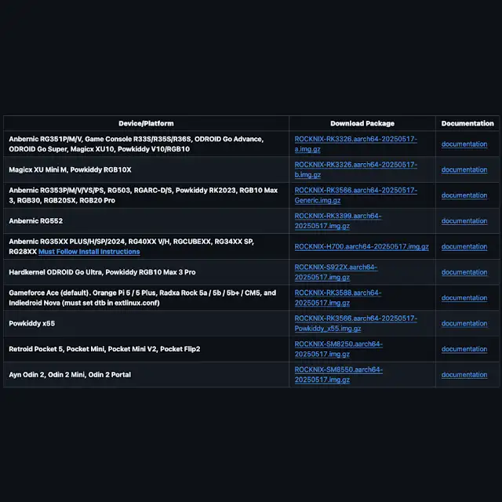
Task: Download the ROCKNIX-RK3399 image file
Action: 337,216
